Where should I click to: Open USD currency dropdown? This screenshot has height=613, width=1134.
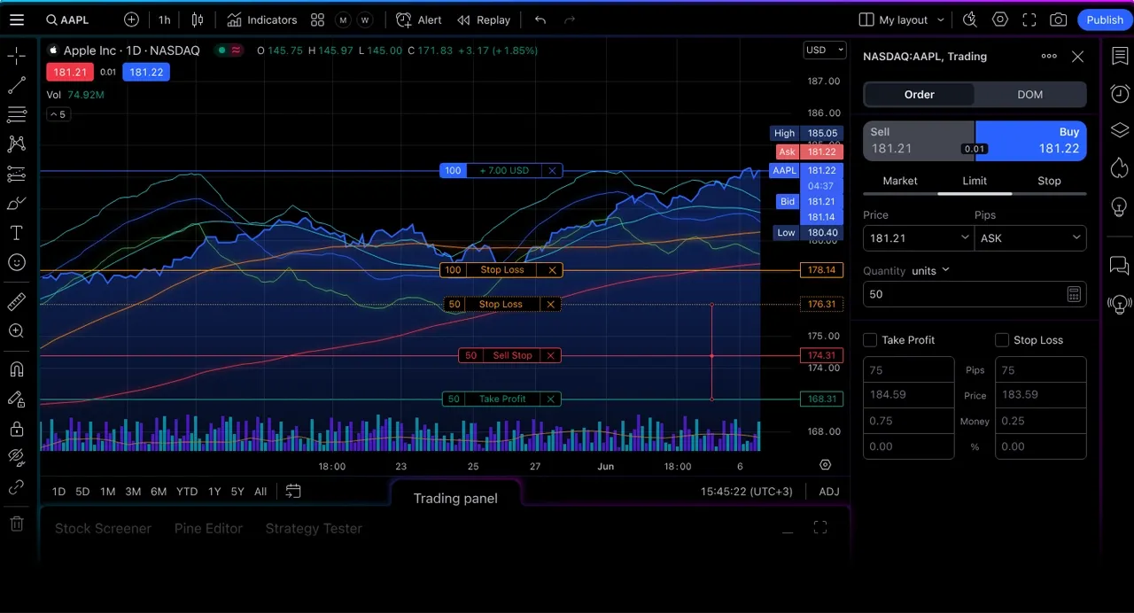825,50
